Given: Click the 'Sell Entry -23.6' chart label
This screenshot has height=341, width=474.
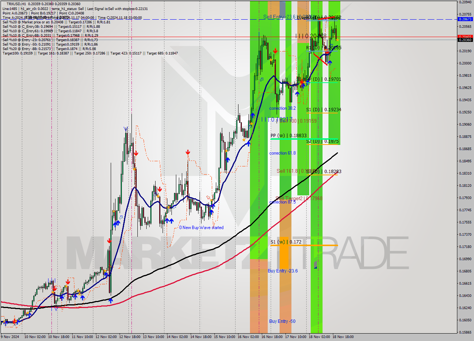Looking at the screenshot, I should pos(280,17).
